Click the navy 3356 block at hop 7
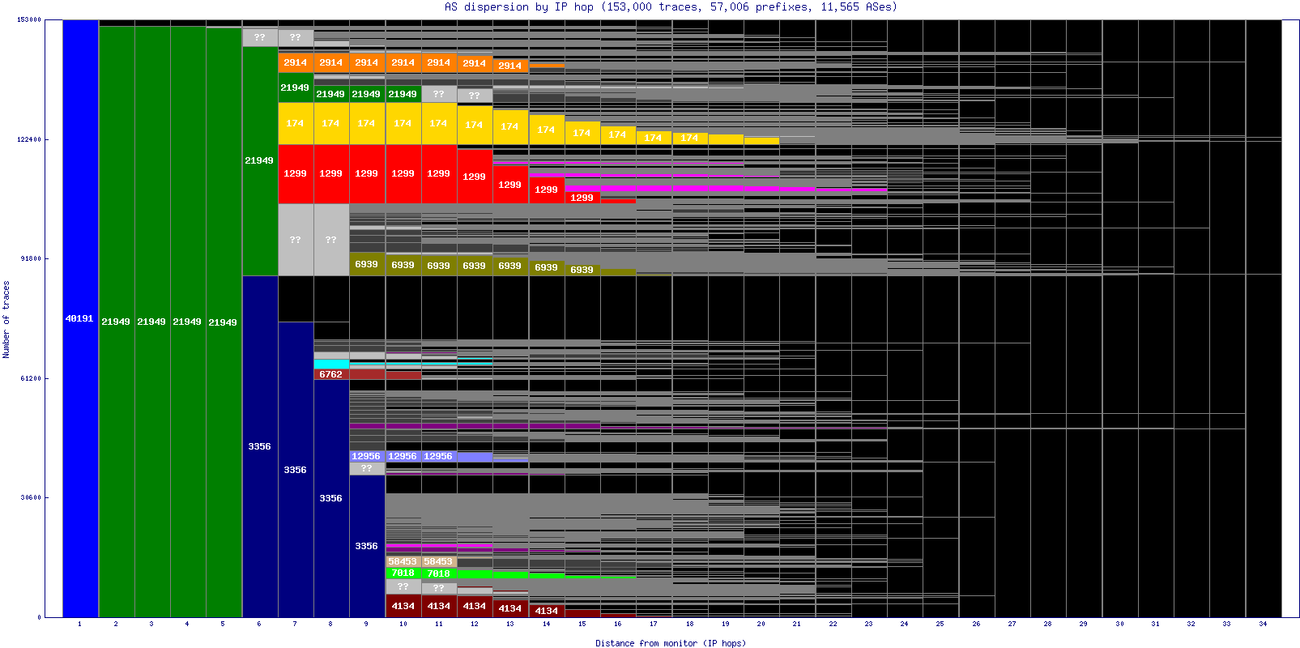This screenshot has width=1300, height=648. (x=296, y=470)
